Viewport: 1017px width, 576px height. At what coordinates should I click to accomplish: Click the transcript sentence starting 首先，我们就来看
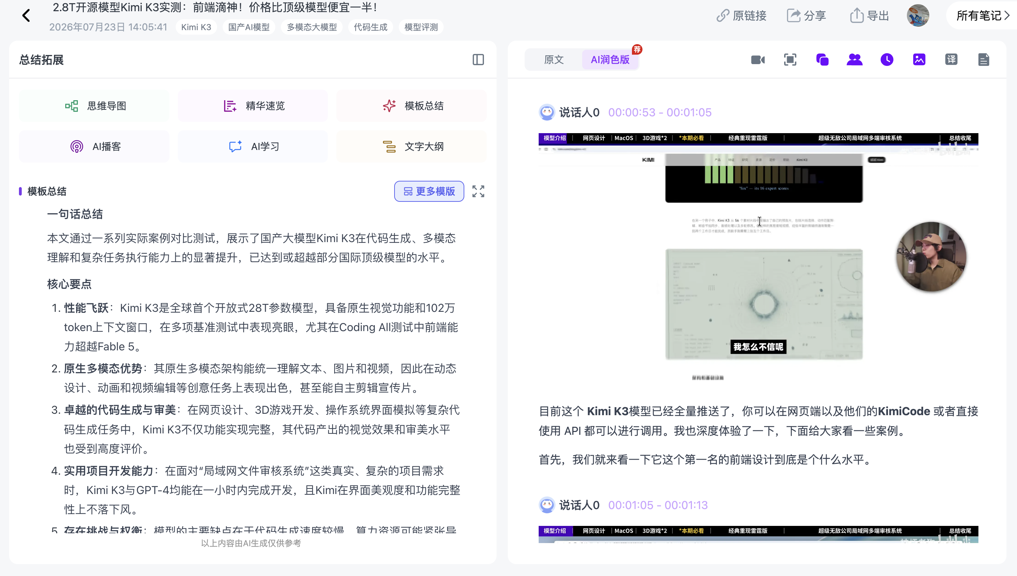point(707,460)
